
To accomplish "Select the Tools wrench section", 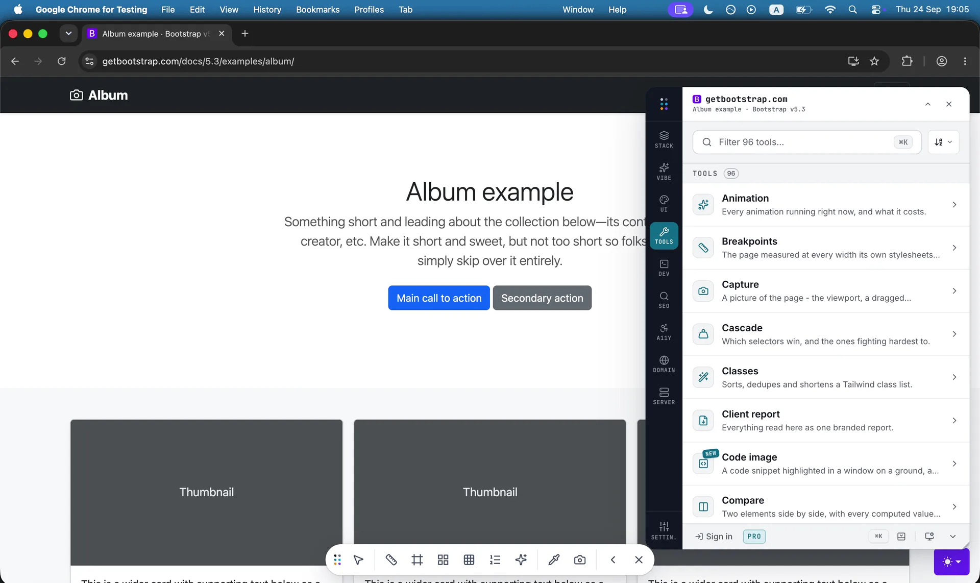I will (x=664, y=236).
